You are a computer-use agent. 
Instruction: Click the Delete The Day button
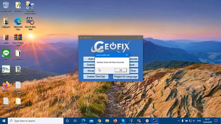pos(96,76)
